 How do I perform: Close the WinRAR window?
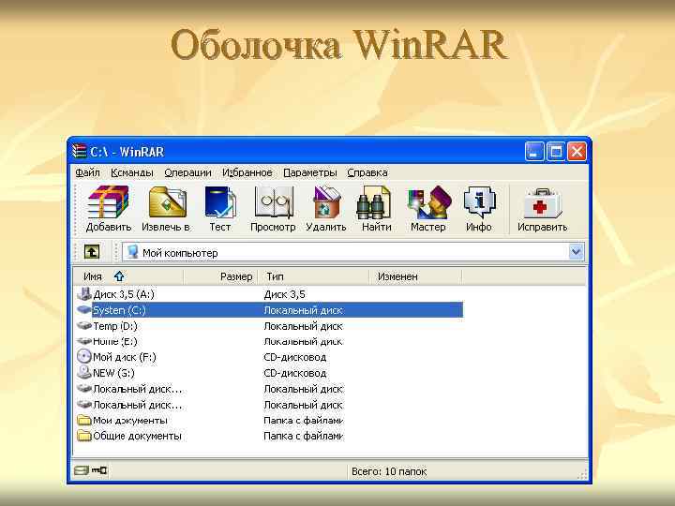[577, 152]
